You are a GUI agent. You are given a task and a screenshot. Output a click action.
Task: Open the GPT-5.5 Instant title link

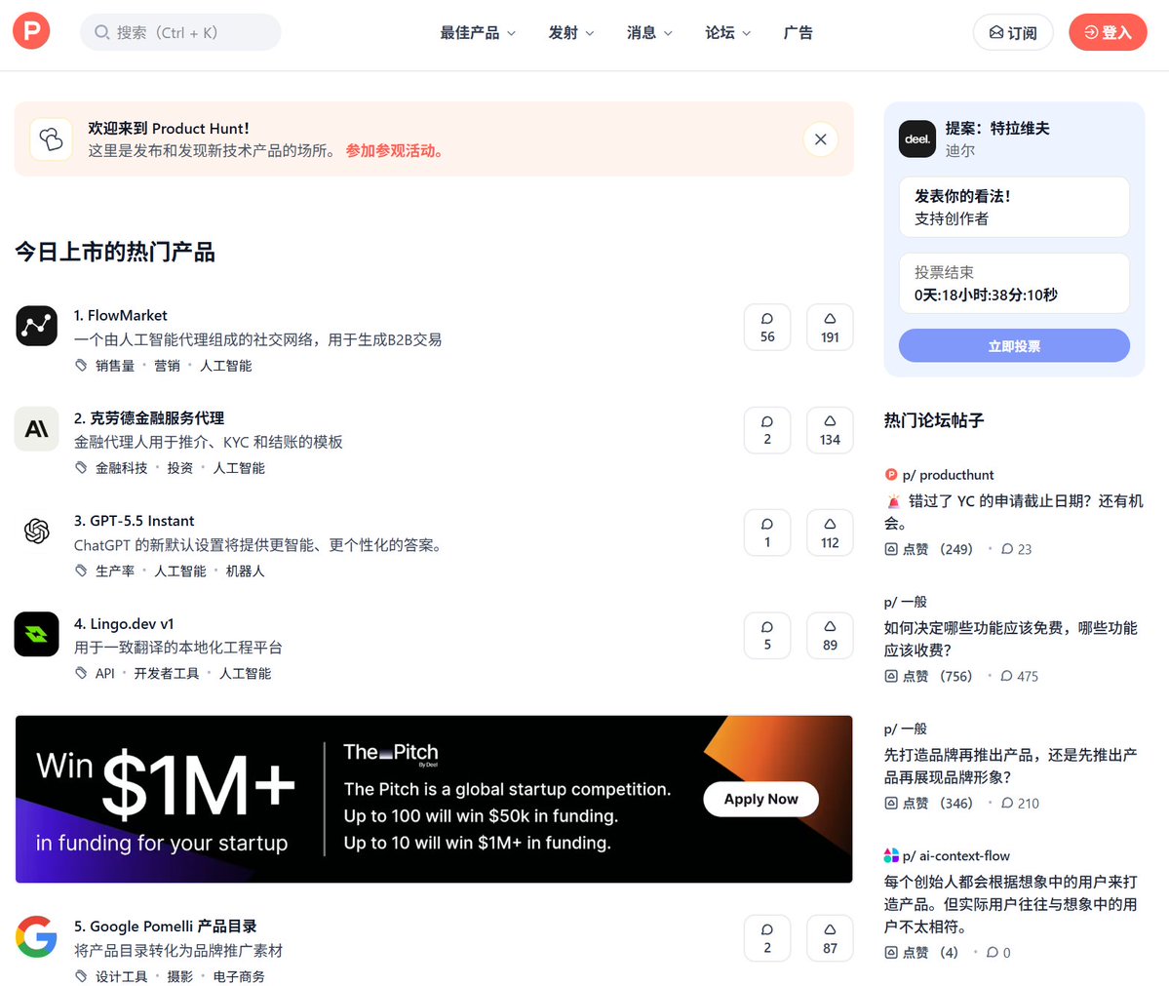point(134,521)
